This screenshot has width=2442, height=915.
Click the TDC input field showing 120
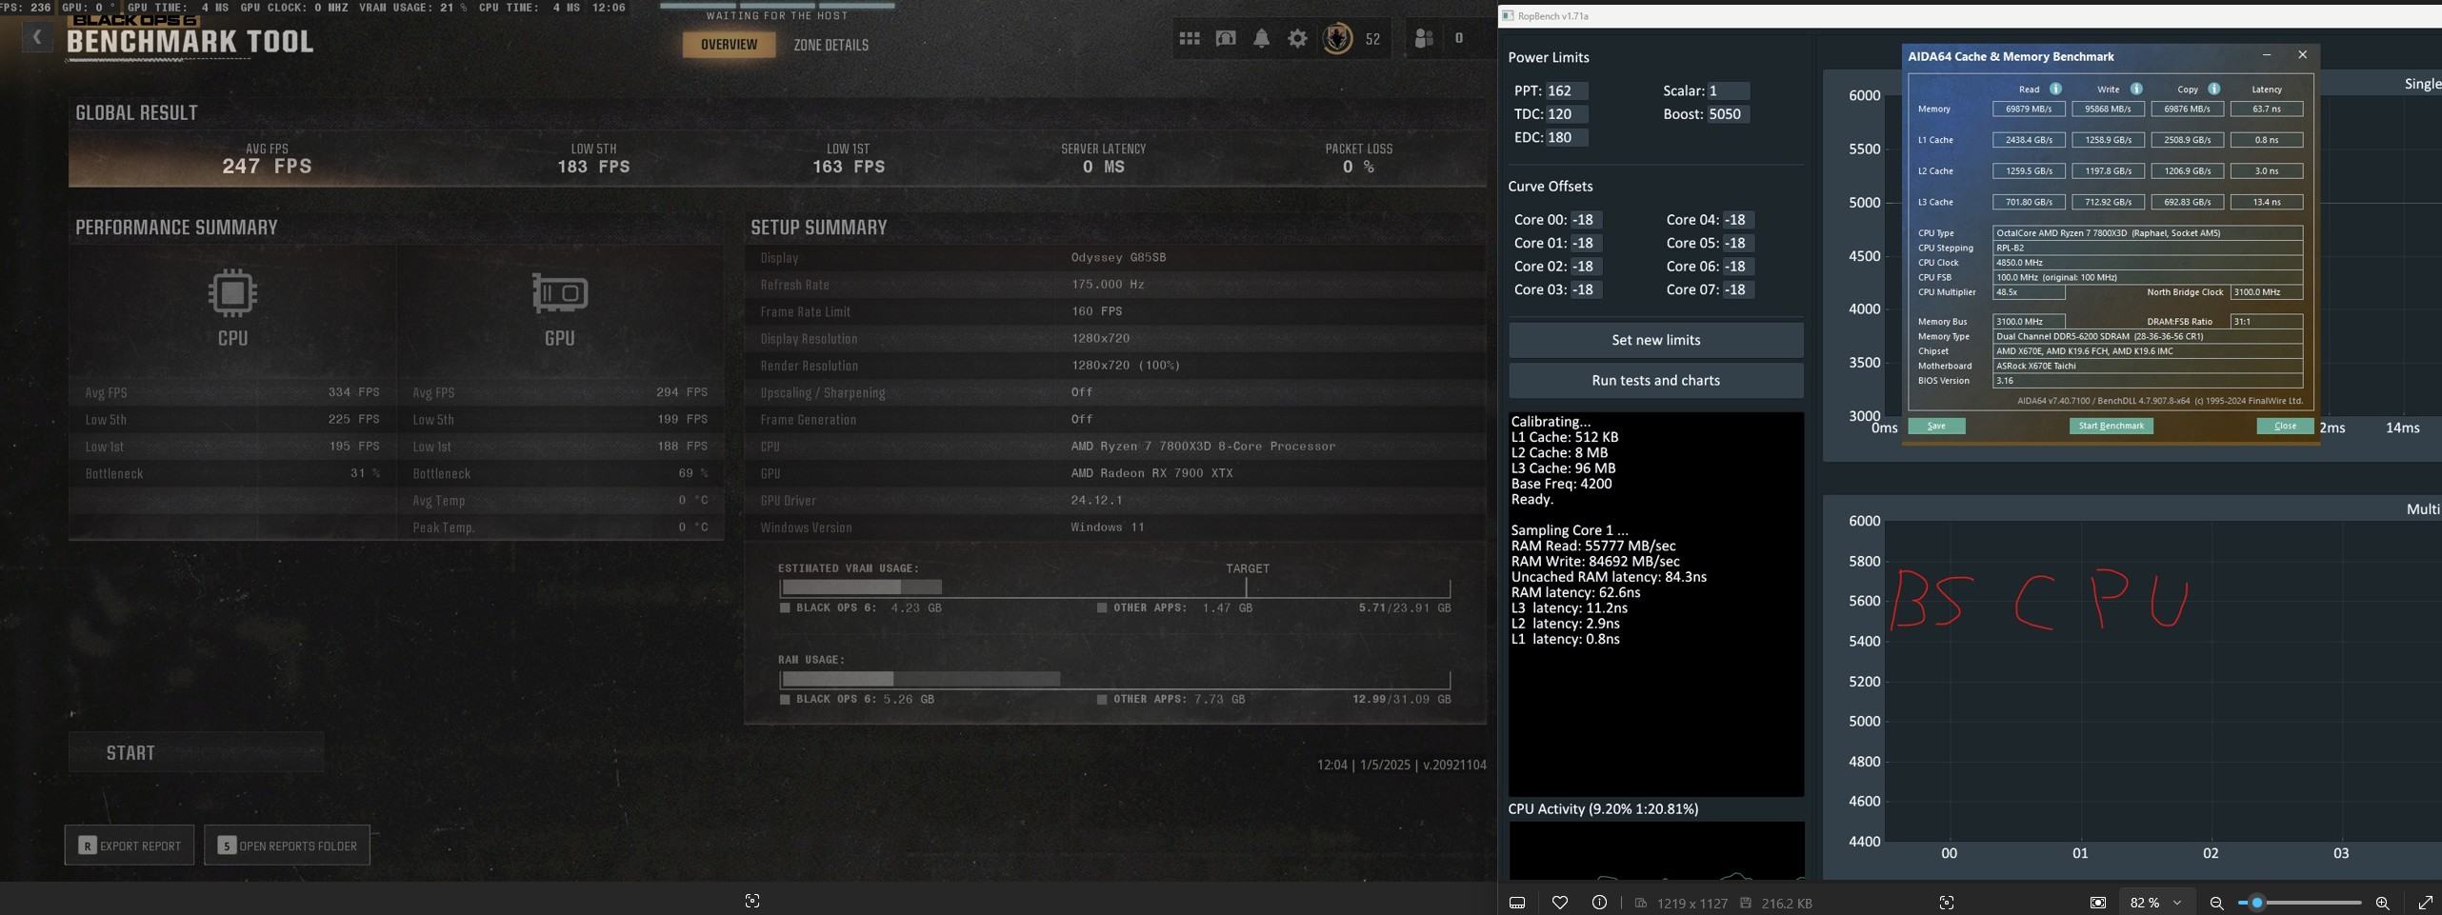(x=1566, y=113)
